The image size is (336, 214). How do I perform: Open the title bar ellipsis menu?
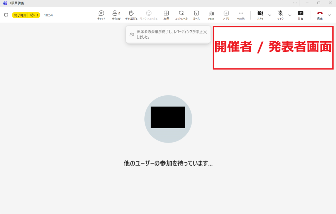295,3
